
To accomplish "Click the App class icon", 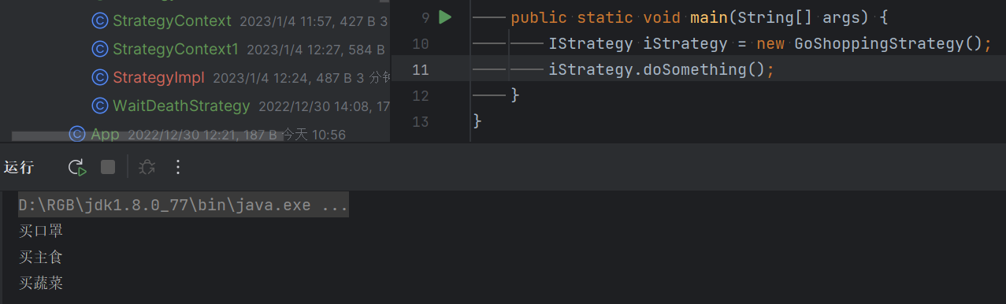I will click(x=77, y=134).
